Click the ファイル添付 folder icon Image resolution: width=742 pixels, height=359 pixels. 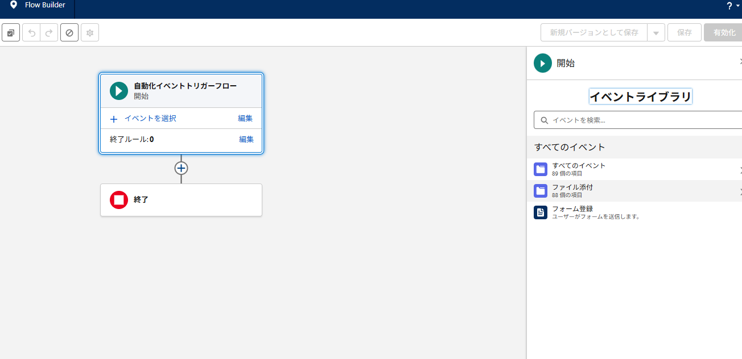[x=541, y=191]
